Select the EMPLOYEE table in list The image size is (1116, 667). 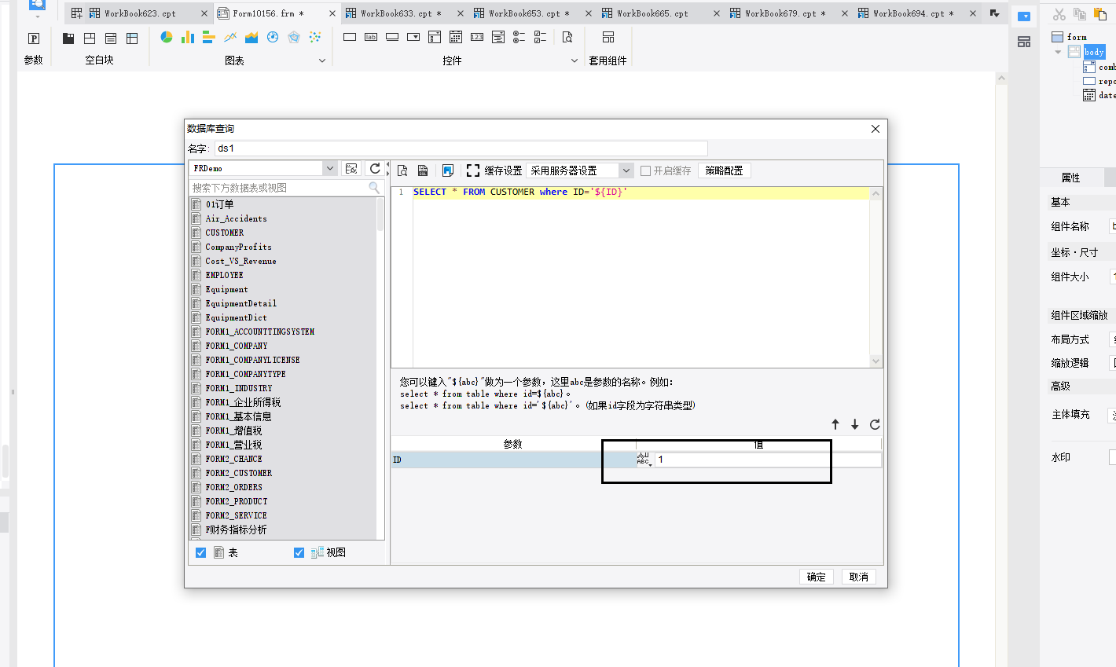[x=225, y=275]
